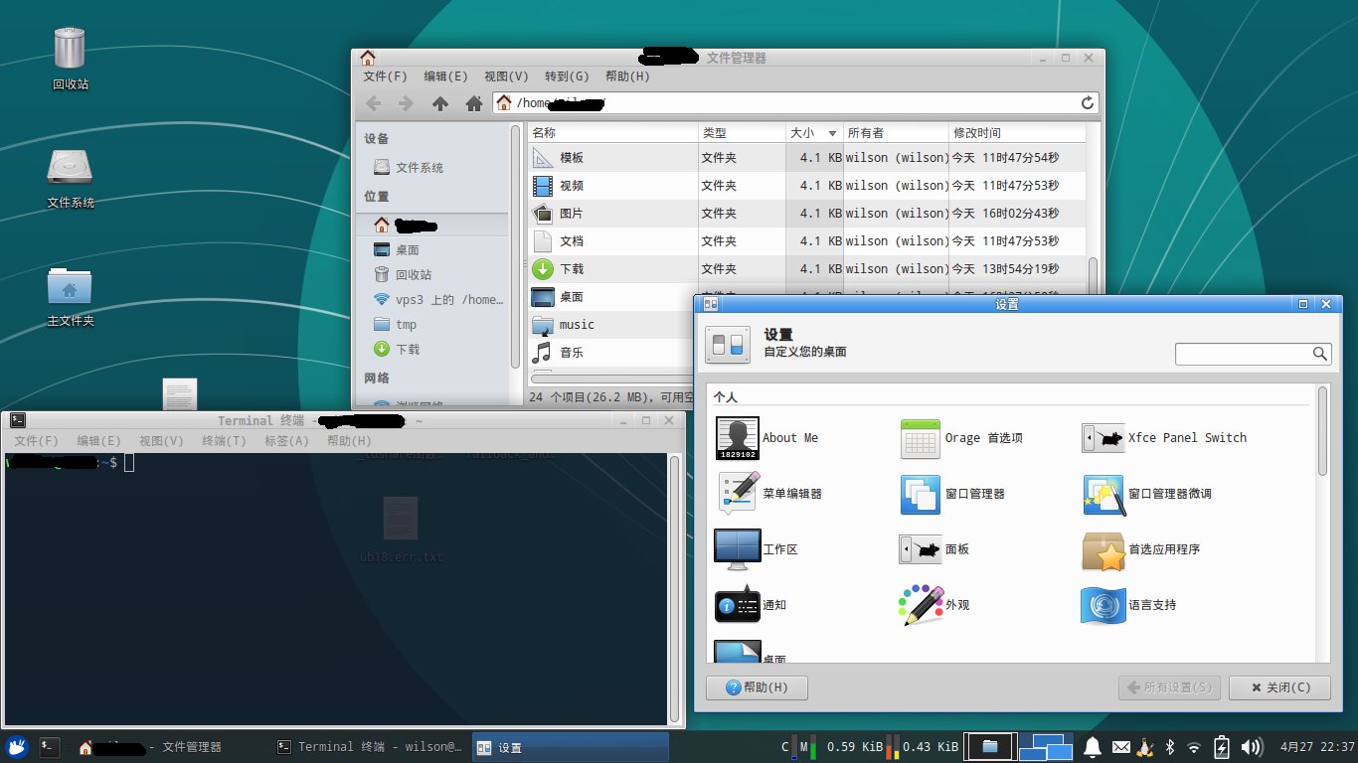Viewport: 1358px width, 763px height.
Task: Click the Wi-Fi network tray icon
Action: (x=1195, y=746)
